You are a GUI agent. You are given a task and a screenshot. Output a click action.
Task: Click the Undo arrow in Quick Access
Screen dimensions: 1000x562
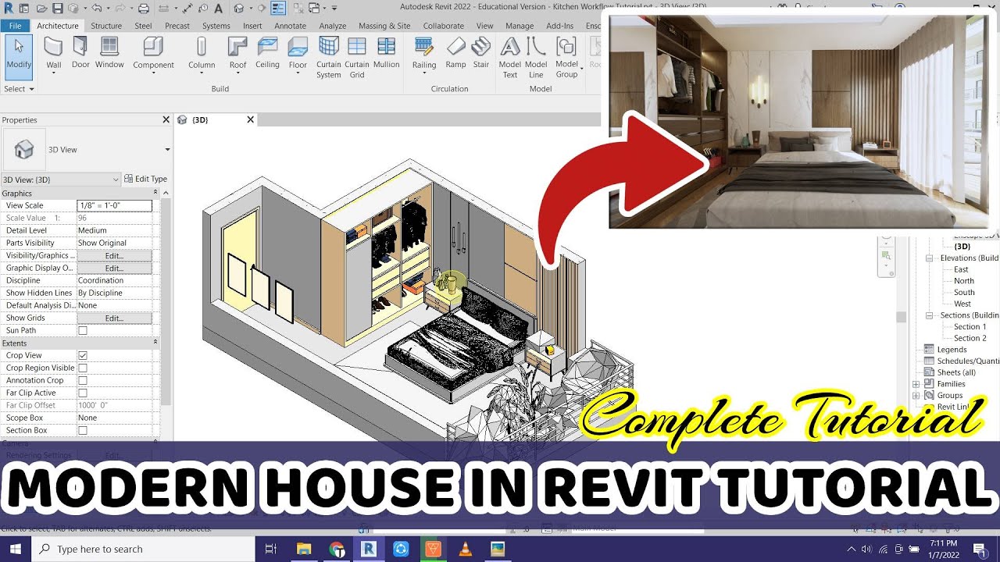click(96, 8)
